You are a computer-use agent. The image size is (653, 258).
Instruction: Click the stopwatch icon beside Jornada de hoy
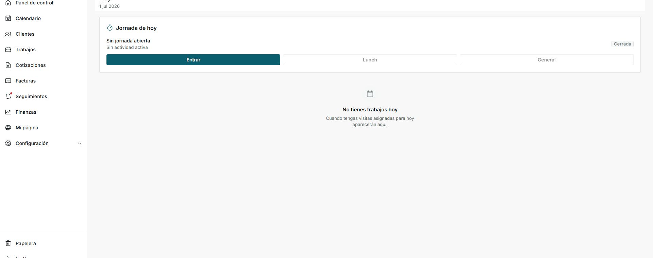(110, 28)
